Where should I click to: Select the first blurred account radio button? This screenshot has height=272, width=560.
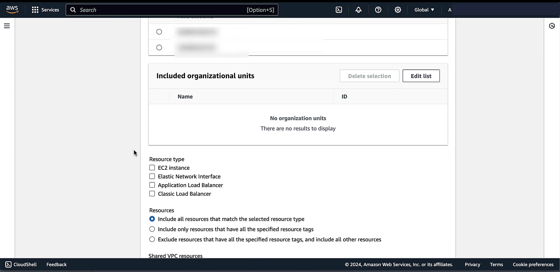[159, 32]
